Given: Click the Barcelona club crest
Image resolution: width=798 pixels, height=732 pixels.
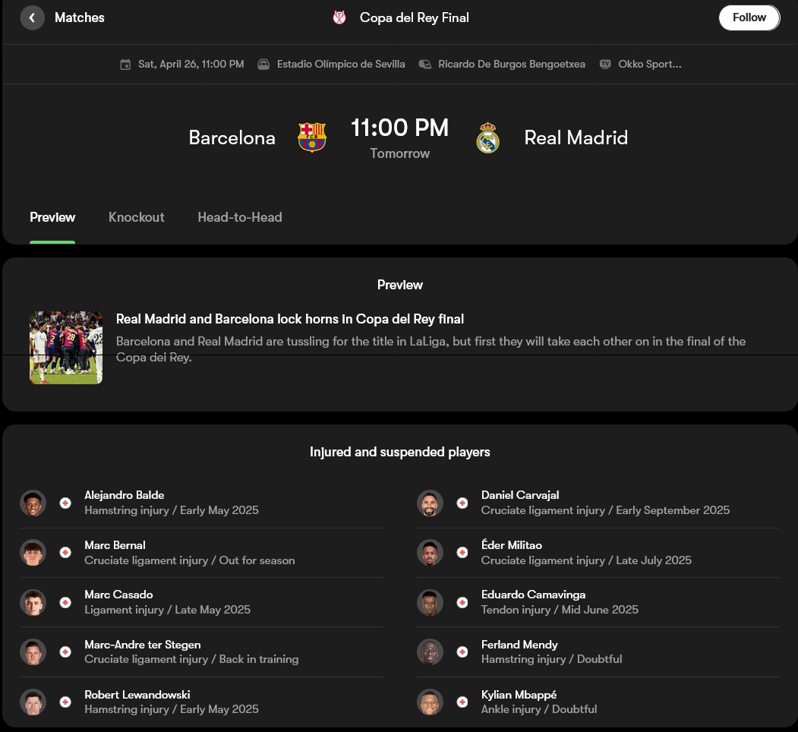Looking at the screenshot, I should click(x=312, y=137).
